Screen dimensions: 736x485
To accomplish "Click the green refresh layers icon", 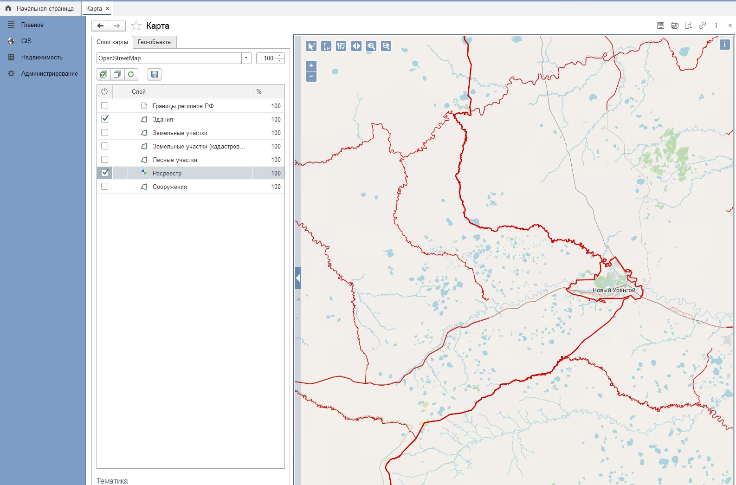I will coord(131,74).
